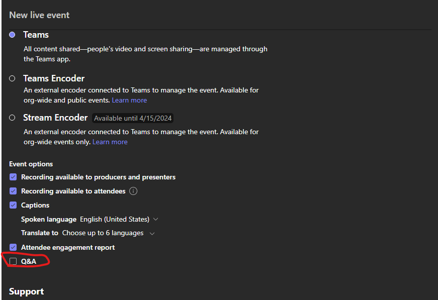Click the Event options heading
438x300 pixels.
coord(31,164)
